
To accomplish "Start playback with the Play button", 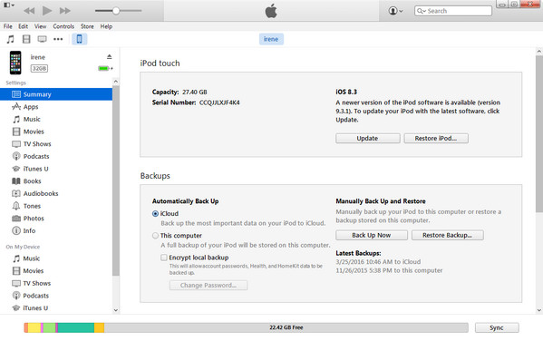I will coord(47,11).
